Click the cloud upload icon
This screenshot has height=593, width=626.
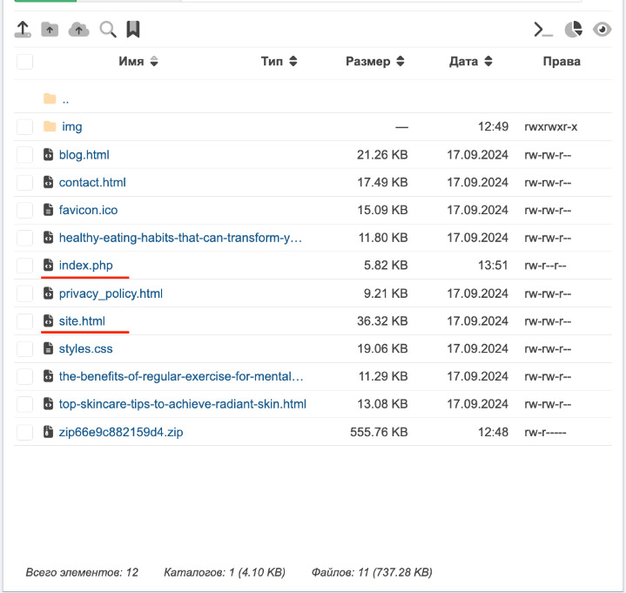(79, 30)
